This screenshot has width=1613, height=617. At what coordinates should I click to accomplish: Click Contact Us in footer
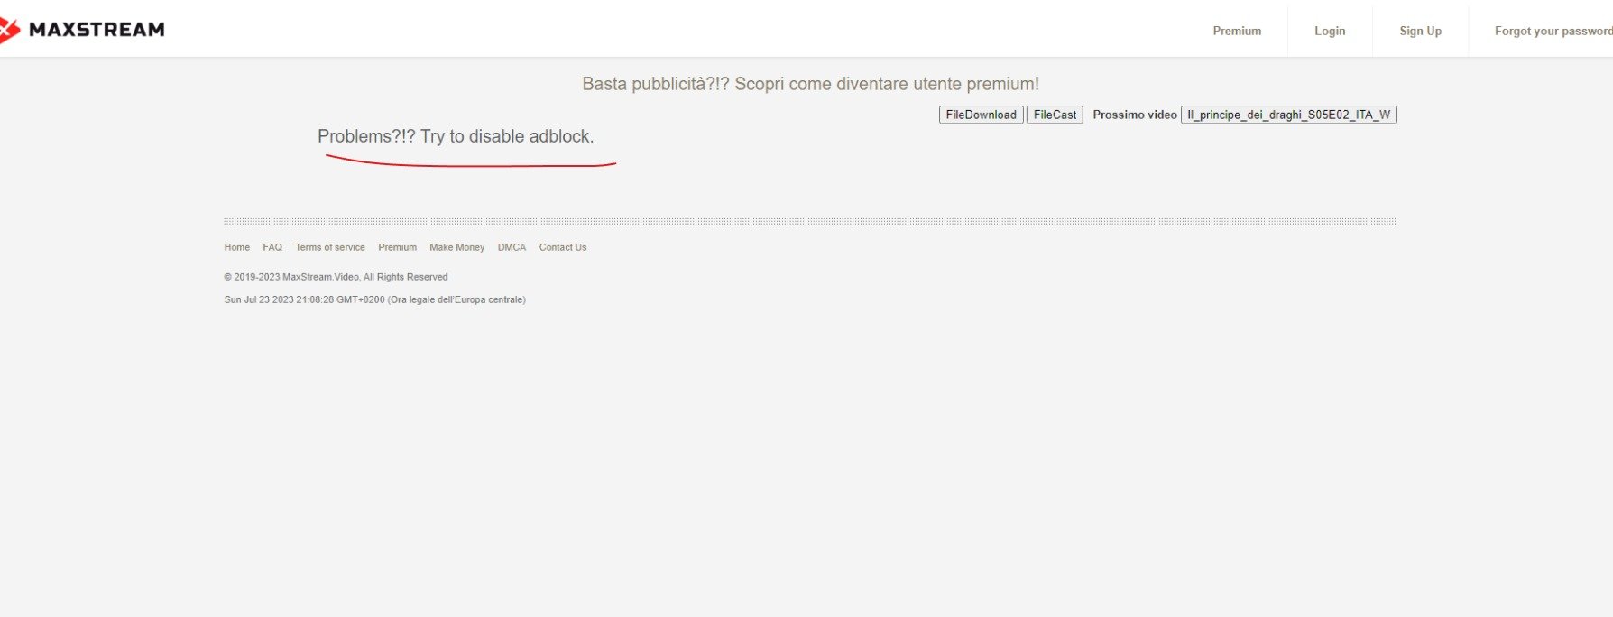click(x=562, y=247)
